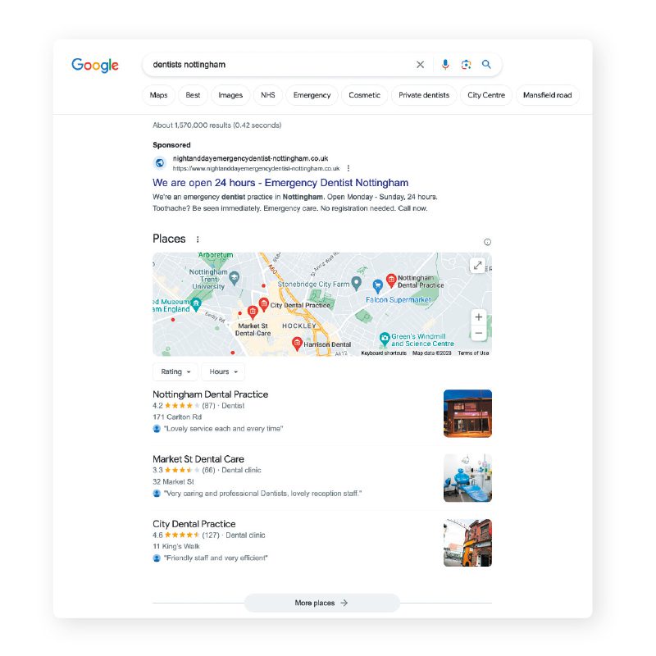Click the '11 King's Walk' address text
Screen dimensions: 656x656
[x=176, y=546]
